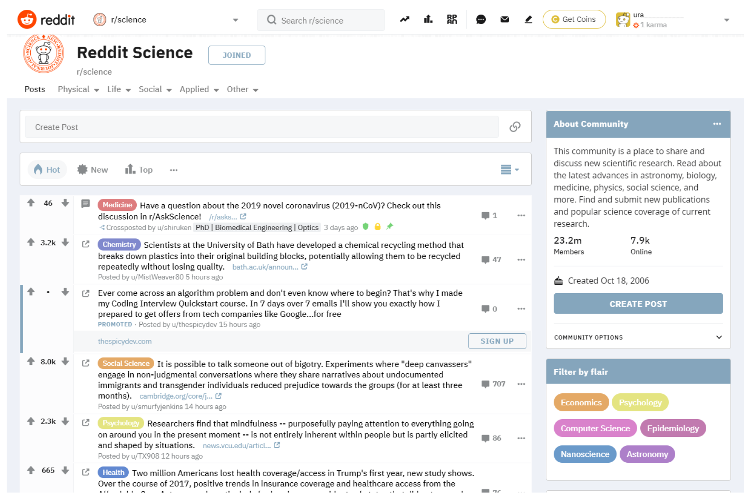Downvote the Chemistry plastics recycling post

click(x=65, y=242)
